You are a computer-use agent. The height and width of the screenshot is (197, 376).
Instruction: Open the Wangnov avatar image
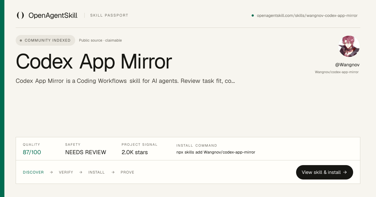(349, 46)
